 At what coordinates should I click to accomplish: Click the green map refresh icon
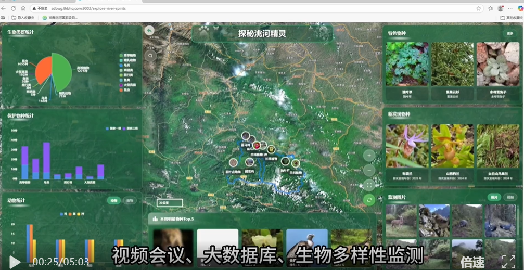pos(369,200)
